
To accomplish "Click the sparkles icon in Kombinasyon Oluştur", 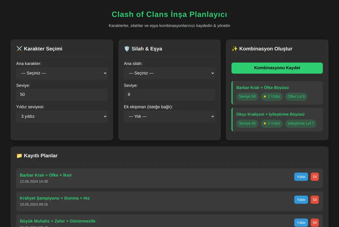I will [x=234, y=49].
